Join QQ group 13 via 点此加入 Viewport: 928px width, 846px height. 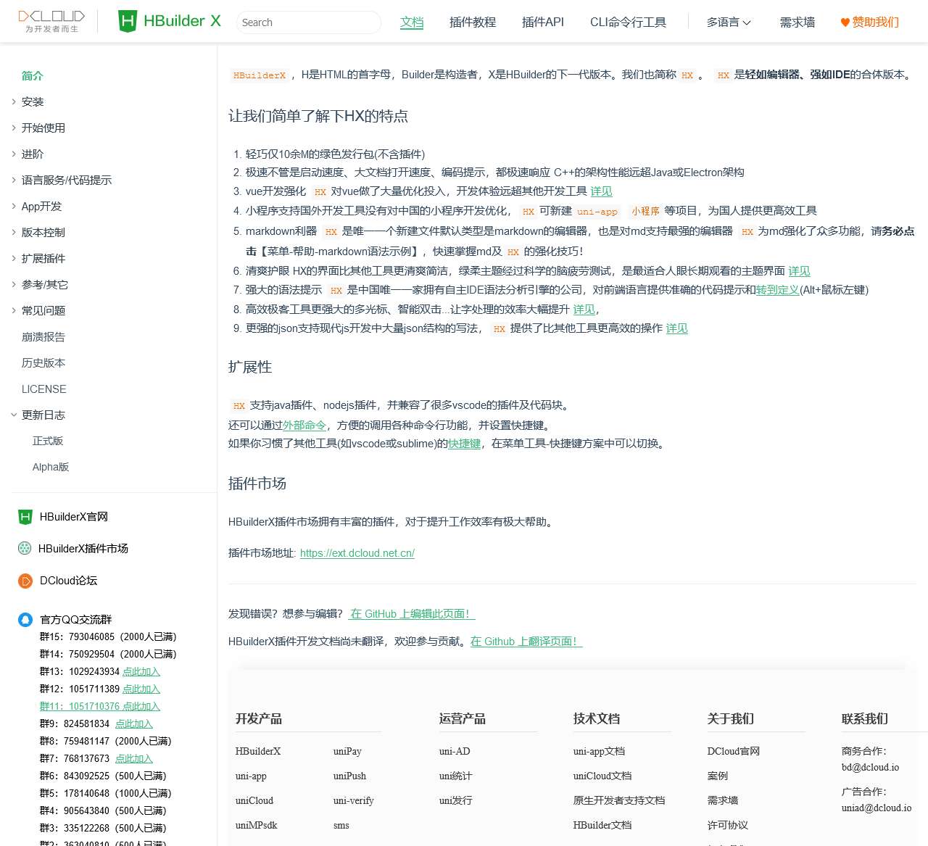[x=141, y=672]
